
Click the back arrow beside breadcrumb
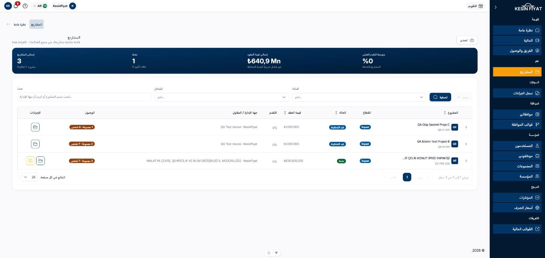(8, 24)
